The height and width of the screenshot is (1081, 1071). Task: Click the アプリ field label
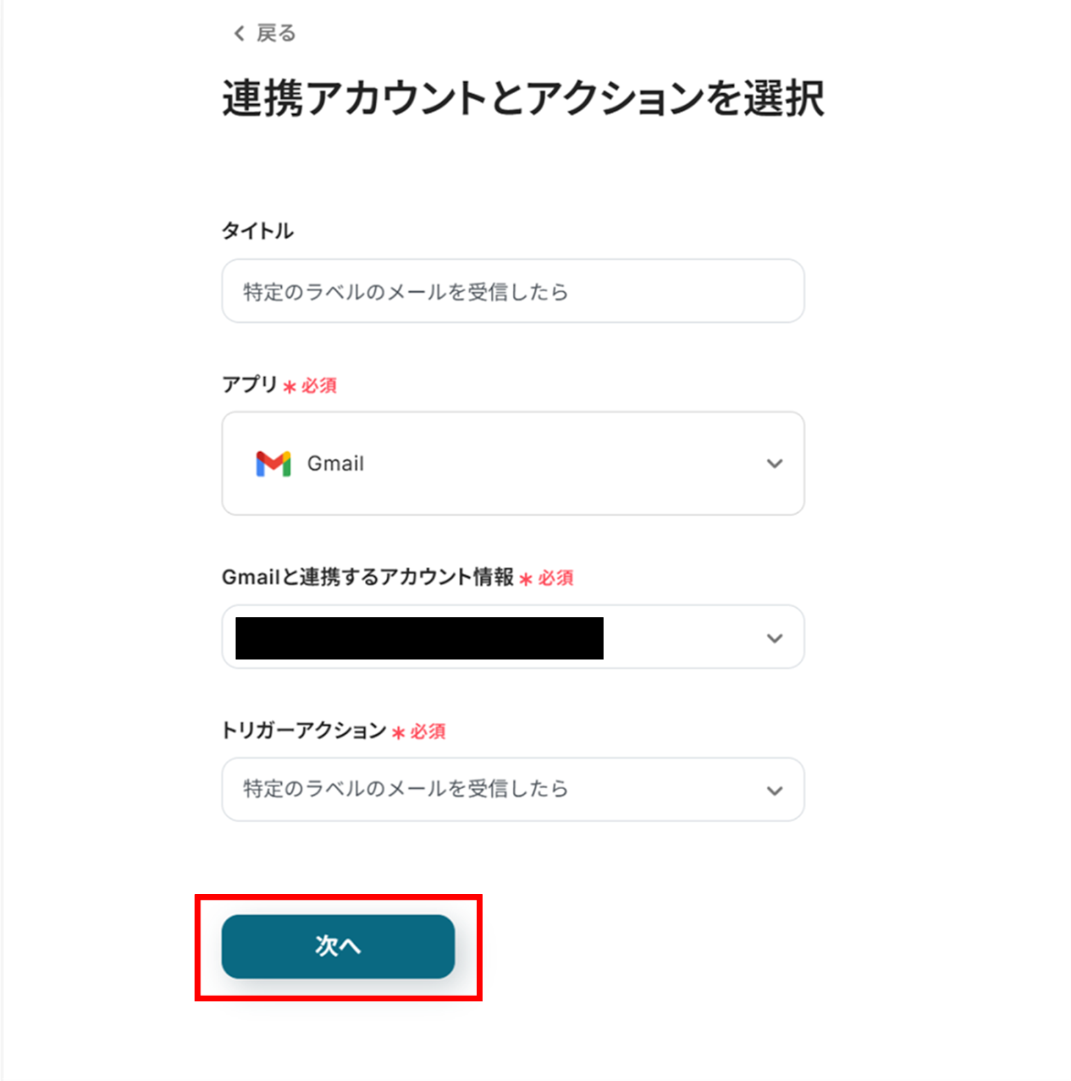click(249, 384)
